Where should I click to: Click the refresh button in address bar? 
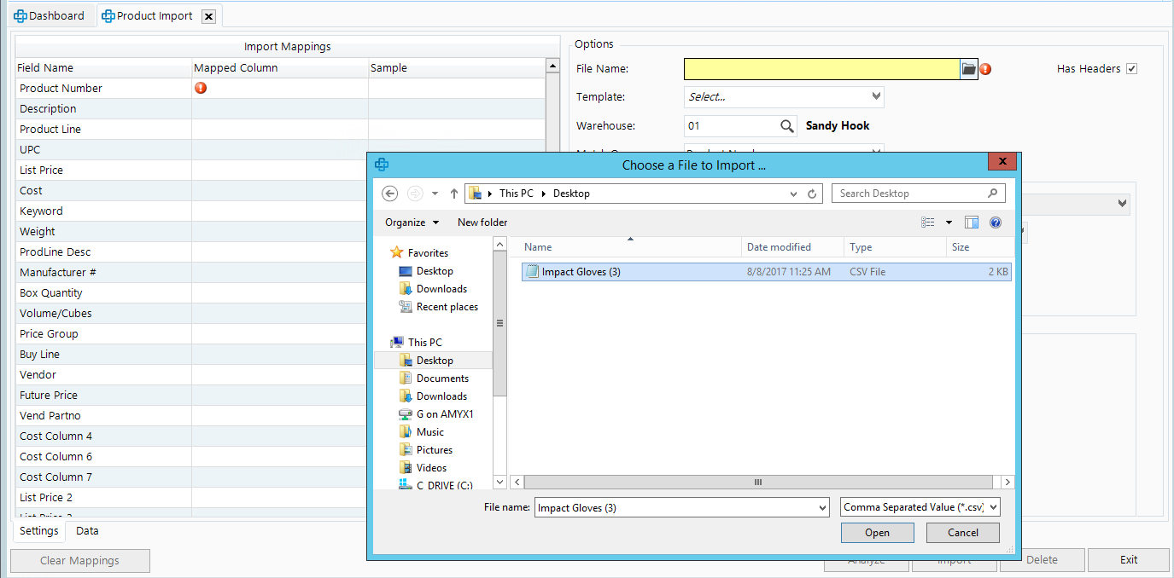[x=813, y=194]
